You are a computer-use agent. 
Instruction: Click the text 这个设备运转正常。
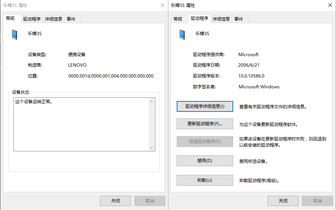click(34, 102)
